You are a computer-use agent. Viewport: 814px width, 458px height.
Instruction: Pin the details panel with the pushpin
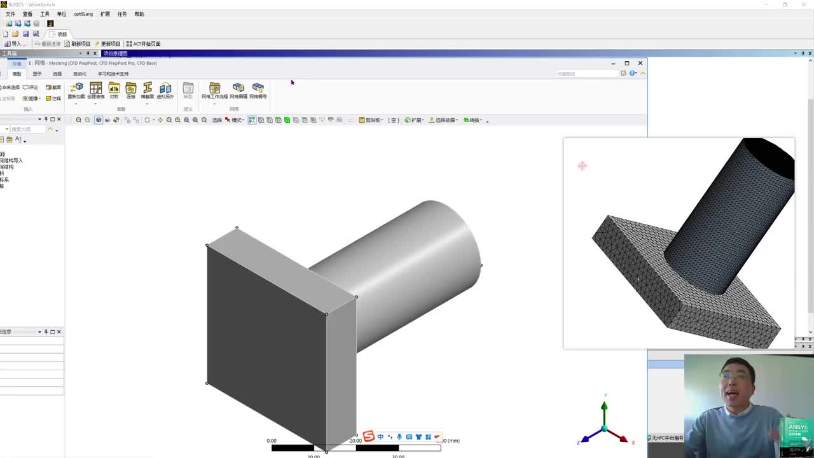[46, 331]
